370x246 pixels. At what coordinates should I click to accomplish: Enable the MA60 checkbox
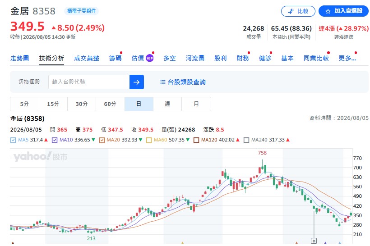click(149, 140)
